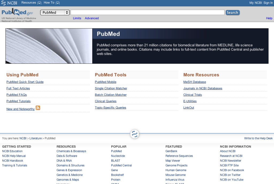Click the Search button
The image size is (274, 184).
point(233,13)
